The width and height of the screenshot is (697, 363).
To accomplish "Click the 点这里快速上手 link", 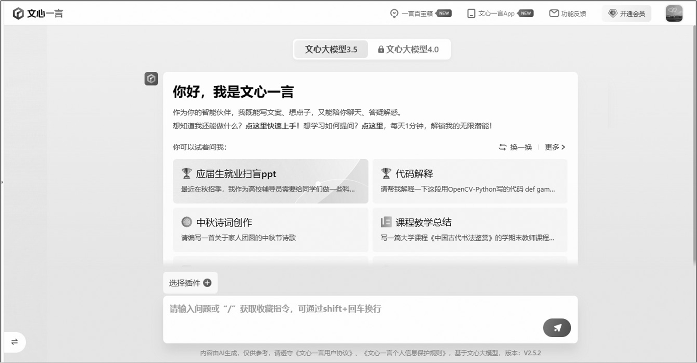I will [272, 126].
